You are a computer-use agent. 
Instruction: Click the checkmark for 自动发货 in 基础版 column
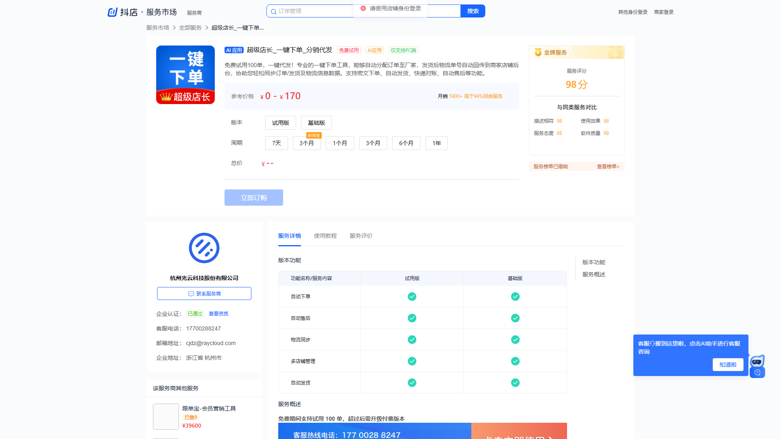coord(515,382)
